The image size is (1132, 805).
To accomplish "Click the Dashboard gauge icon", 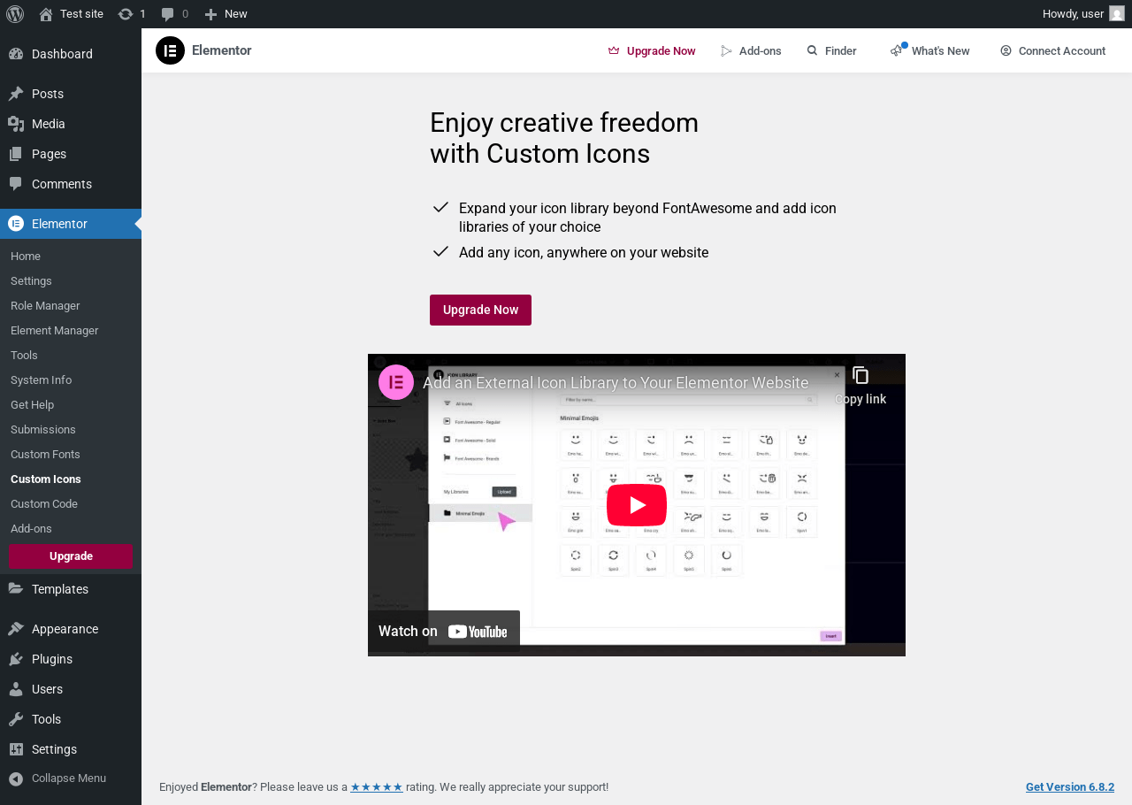I will point(16,54).
